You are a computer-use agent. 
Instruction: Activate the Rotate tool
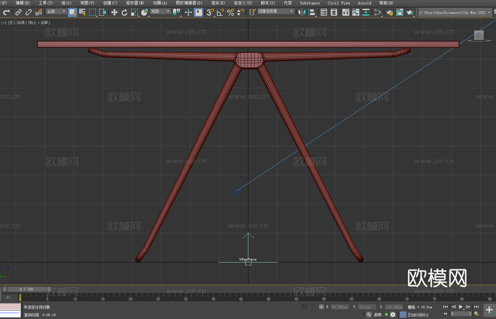point(124,12)
